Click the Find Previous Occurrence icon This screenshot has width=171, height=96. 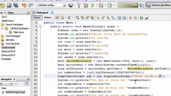tap(83, 18)
